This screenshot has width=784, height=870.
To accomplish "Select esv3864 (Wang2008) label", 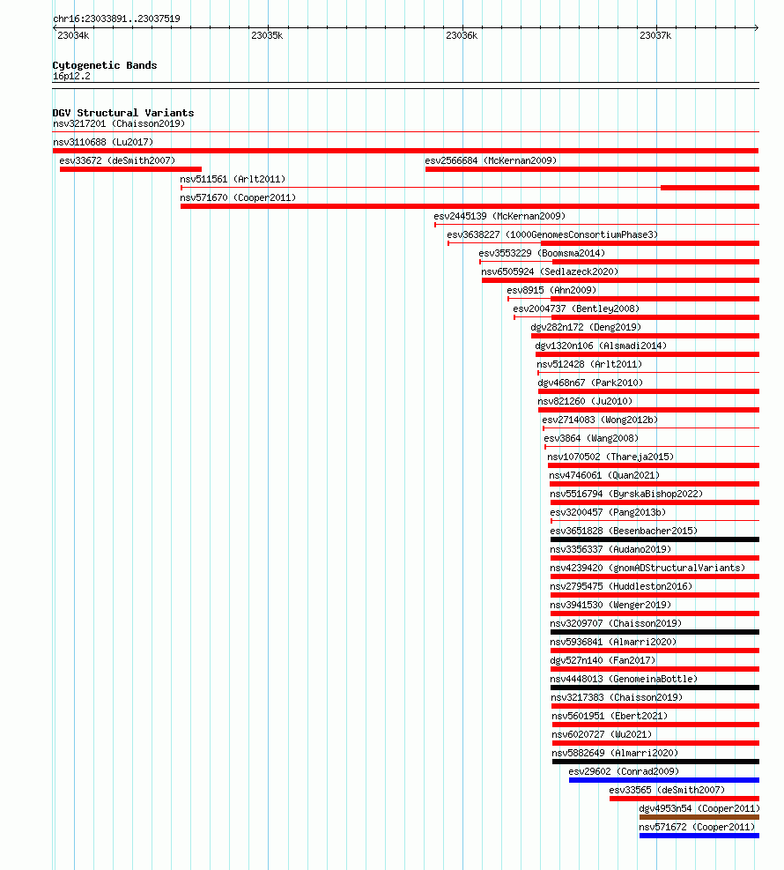I will pyautogui.click(x=591, y=438).
